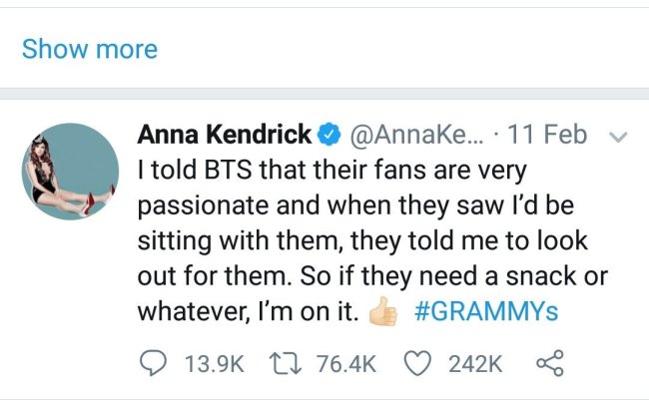
Task: Reply using the speech bubble icon
Action: 153,363
